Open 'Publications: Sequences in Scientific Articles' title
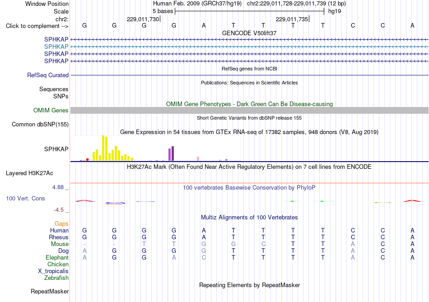 (x=249, y=83)
